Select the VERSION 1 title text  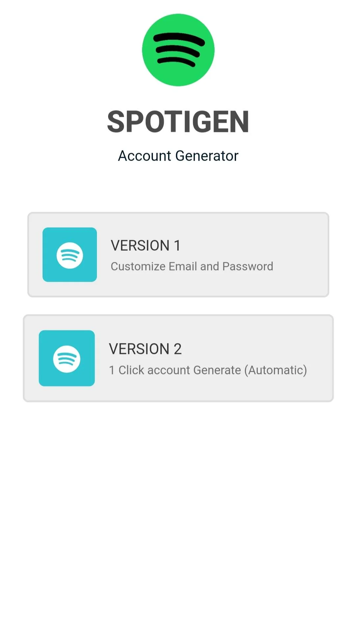pyautogui.click(x=145, y=246)
